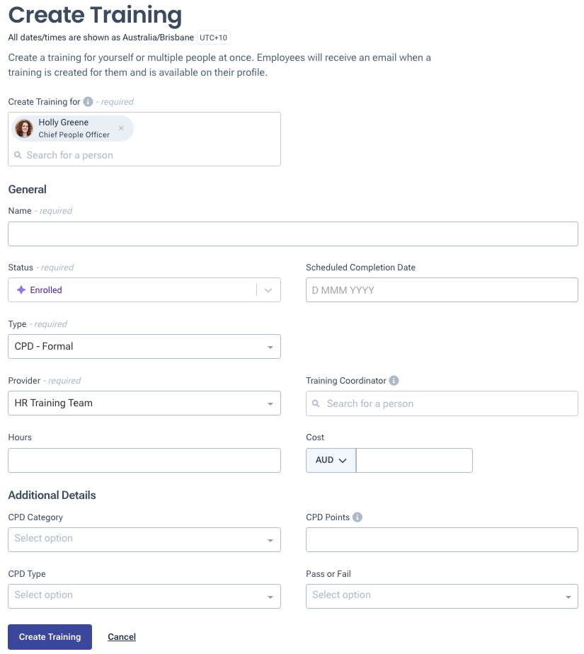
Task: Click the Enrolled status sparkle icon
Action: pyautogui.click(x=21, y=290)
